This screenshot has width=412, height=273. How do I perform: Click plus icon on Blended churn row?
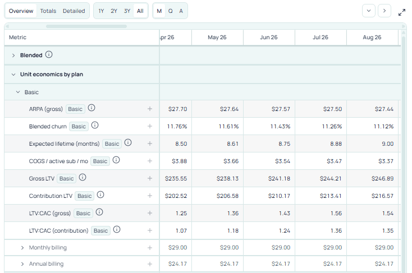(150, 126)
